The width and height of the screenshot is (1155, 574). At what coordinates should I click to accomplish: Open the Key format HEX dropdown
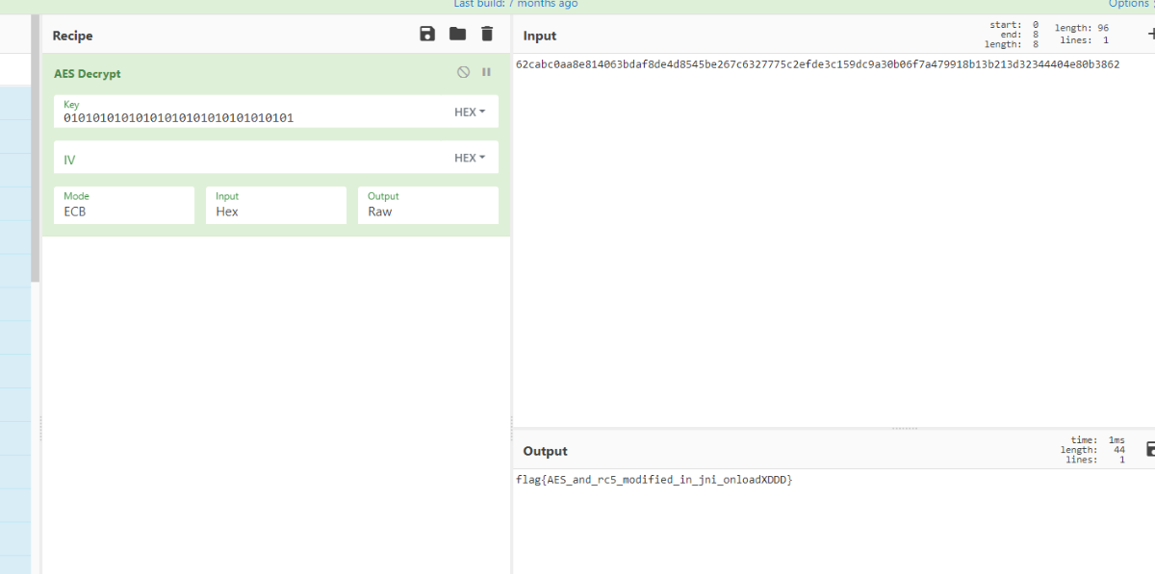pos(470,112)
